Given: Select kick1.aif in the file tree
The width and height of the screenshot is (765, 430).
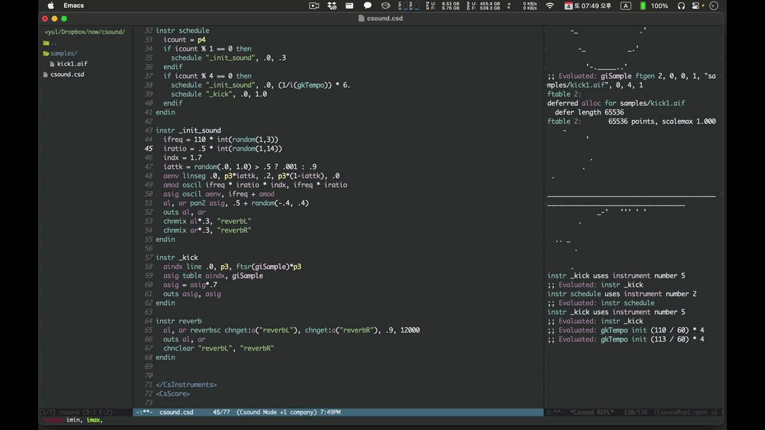Looking at the screenshot, I should 72,64.
